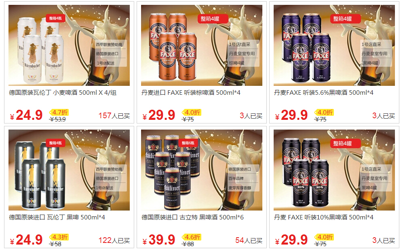Open the FAXE Amber cans product image
The width and height of the screenshot is (403, 249).
(201, 45)
